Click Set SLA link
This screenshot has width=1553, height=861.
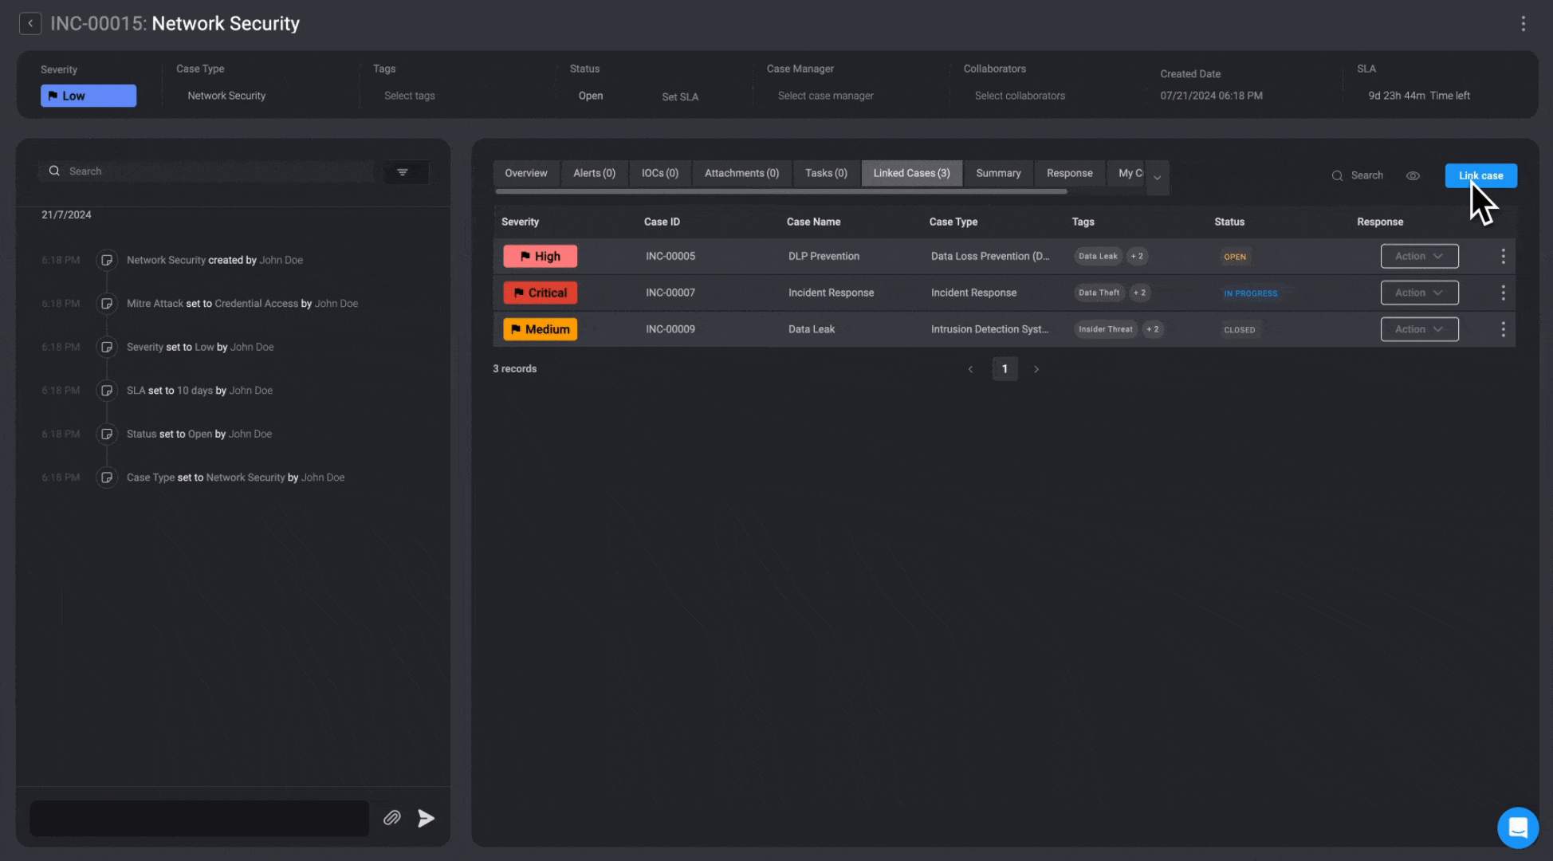pyautogui.click(x=680, y=96)
